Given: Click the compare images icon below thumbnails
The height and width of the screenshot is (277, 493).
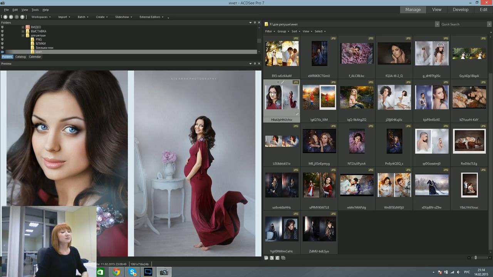Looking at the screenshot, I should point(283,258).
